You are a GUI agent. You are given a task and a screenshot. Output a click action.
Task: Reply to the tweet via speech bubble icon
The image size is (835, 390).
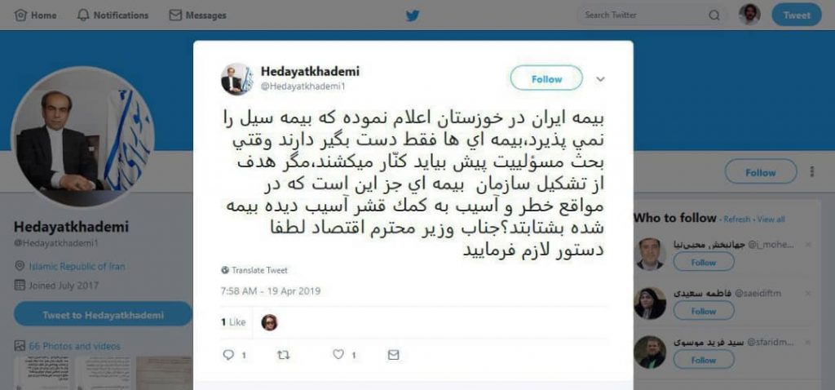[228, 354]
